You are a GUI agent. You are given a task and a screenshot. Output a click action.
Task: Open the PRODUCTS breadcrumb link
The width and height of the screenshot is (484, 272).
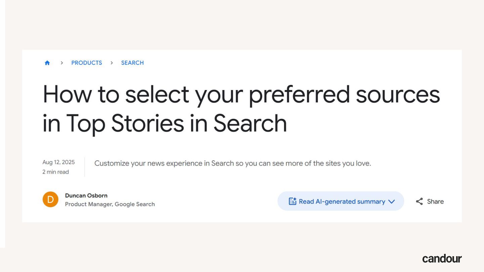click(86, 63)
